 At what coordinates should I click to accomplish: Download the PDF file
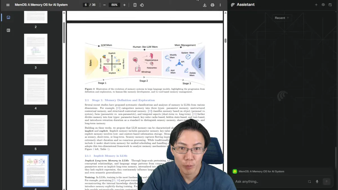click(x=205, y=5)
